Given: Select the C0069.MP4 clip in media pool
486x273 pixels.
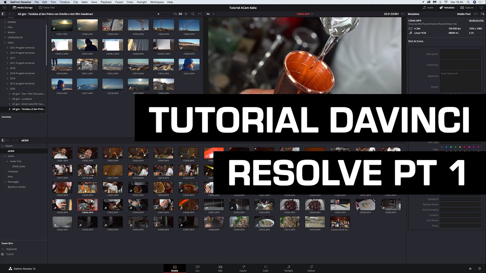Looking at the screenshot, I should coord(239,223).
